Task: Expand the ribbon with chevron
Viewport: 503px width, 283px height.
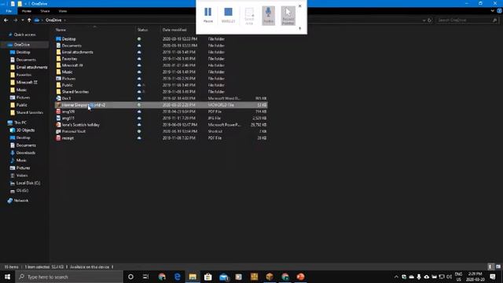Action: point(493,11)
